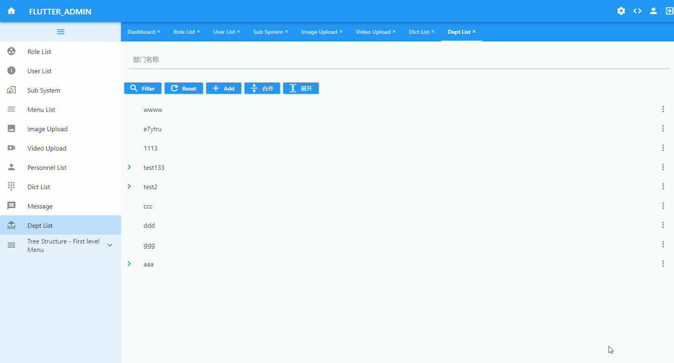Close the Dict List tab
Image resolution: width=674 pixels, height=363 pixels.
(433, 31)
